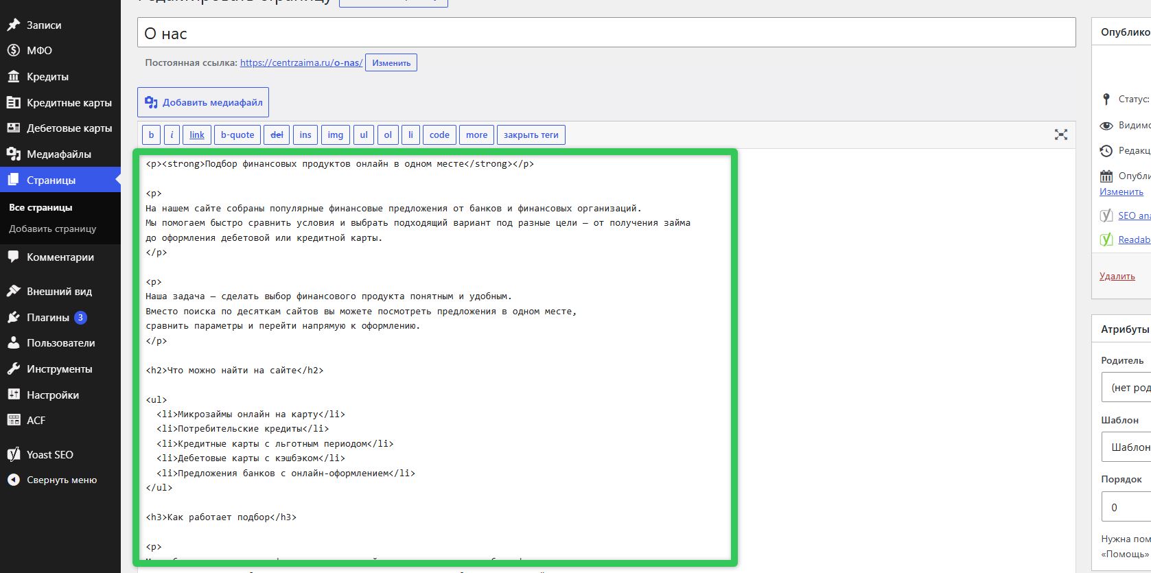Open the SEO analysis link
The image size is (1151, 573).
pyautogui.click(x=1134, y=215)
